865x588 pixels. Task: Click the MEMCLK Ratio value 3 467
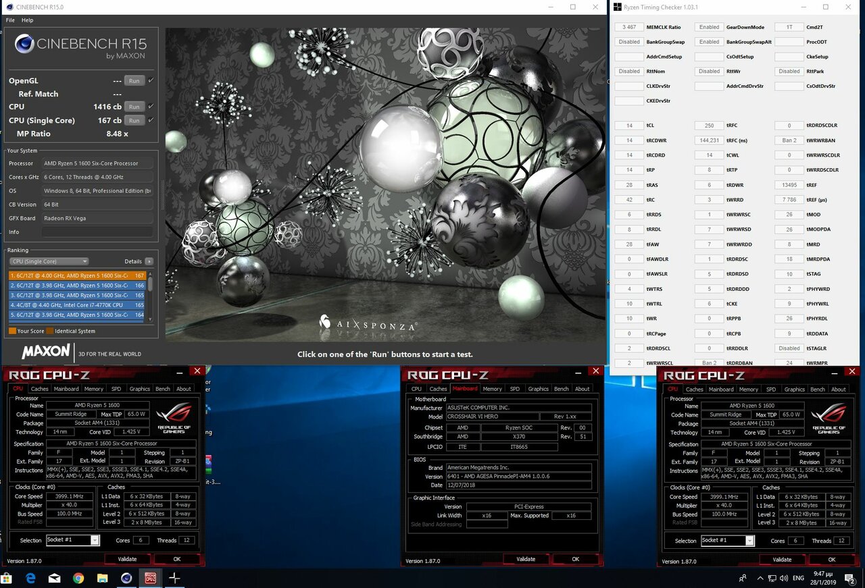[628, 27]
